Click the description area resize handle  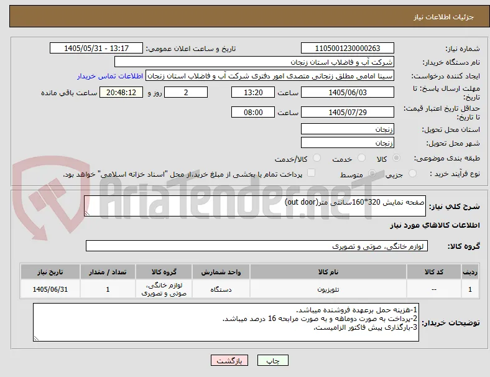87,213
